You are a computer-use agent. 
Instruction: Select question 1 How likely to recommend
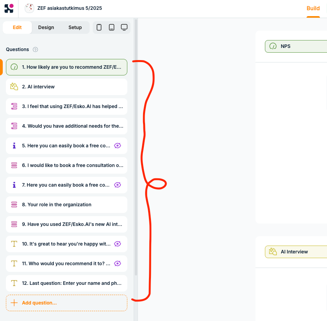click(x=66, y=67)
